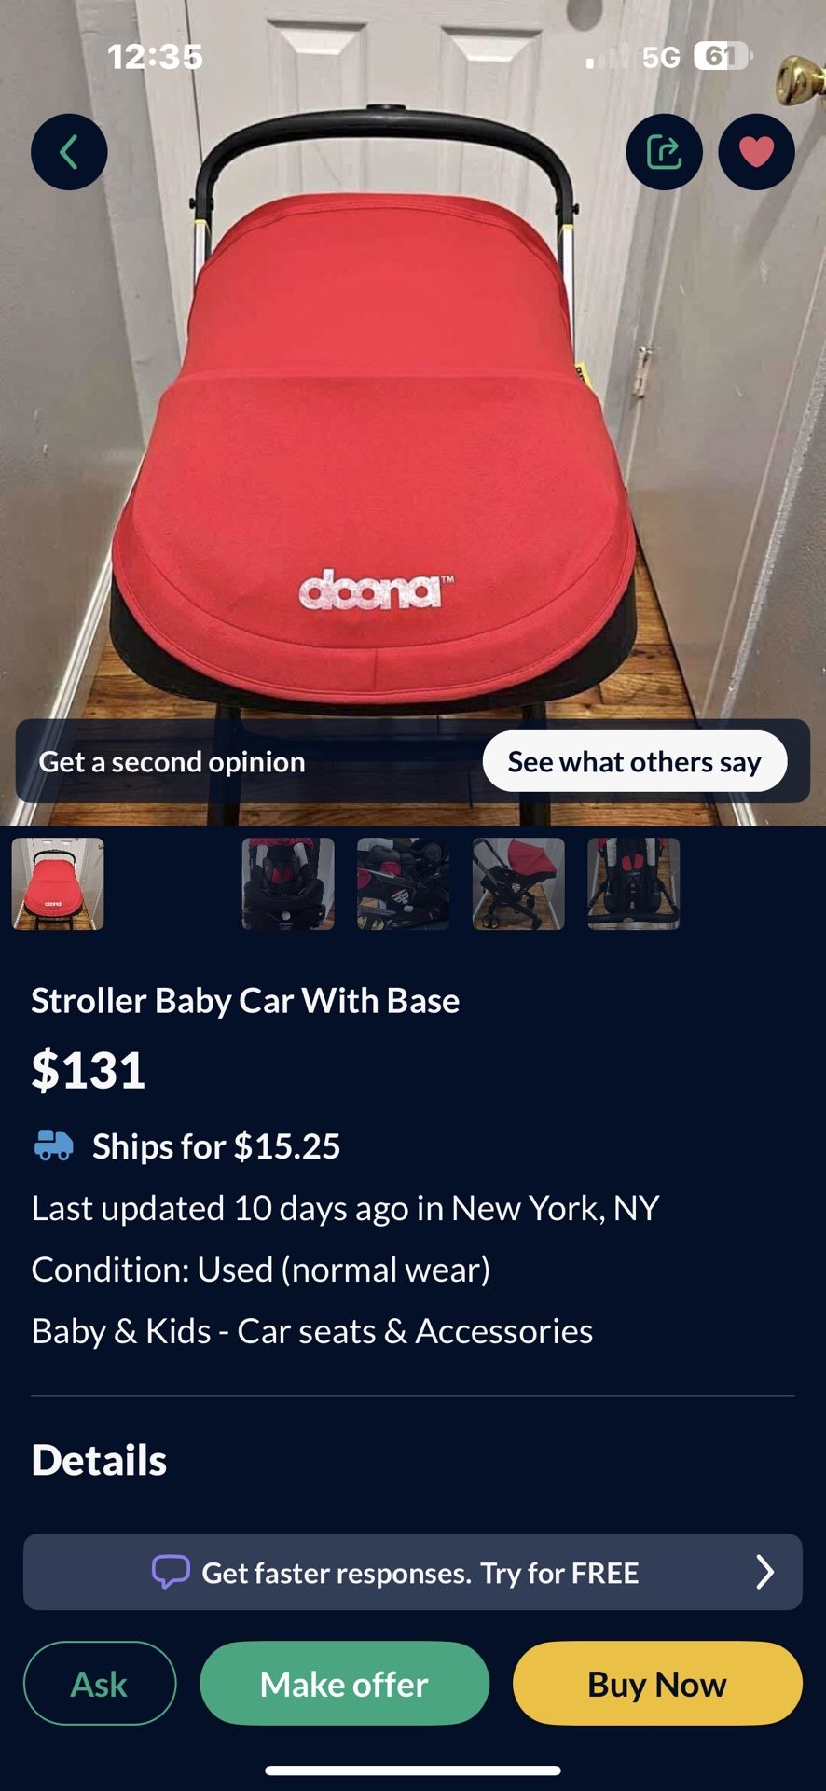The width and height of the screenshot is (826, 1791).
Task: Tap See what others say button
Action: 635,761
